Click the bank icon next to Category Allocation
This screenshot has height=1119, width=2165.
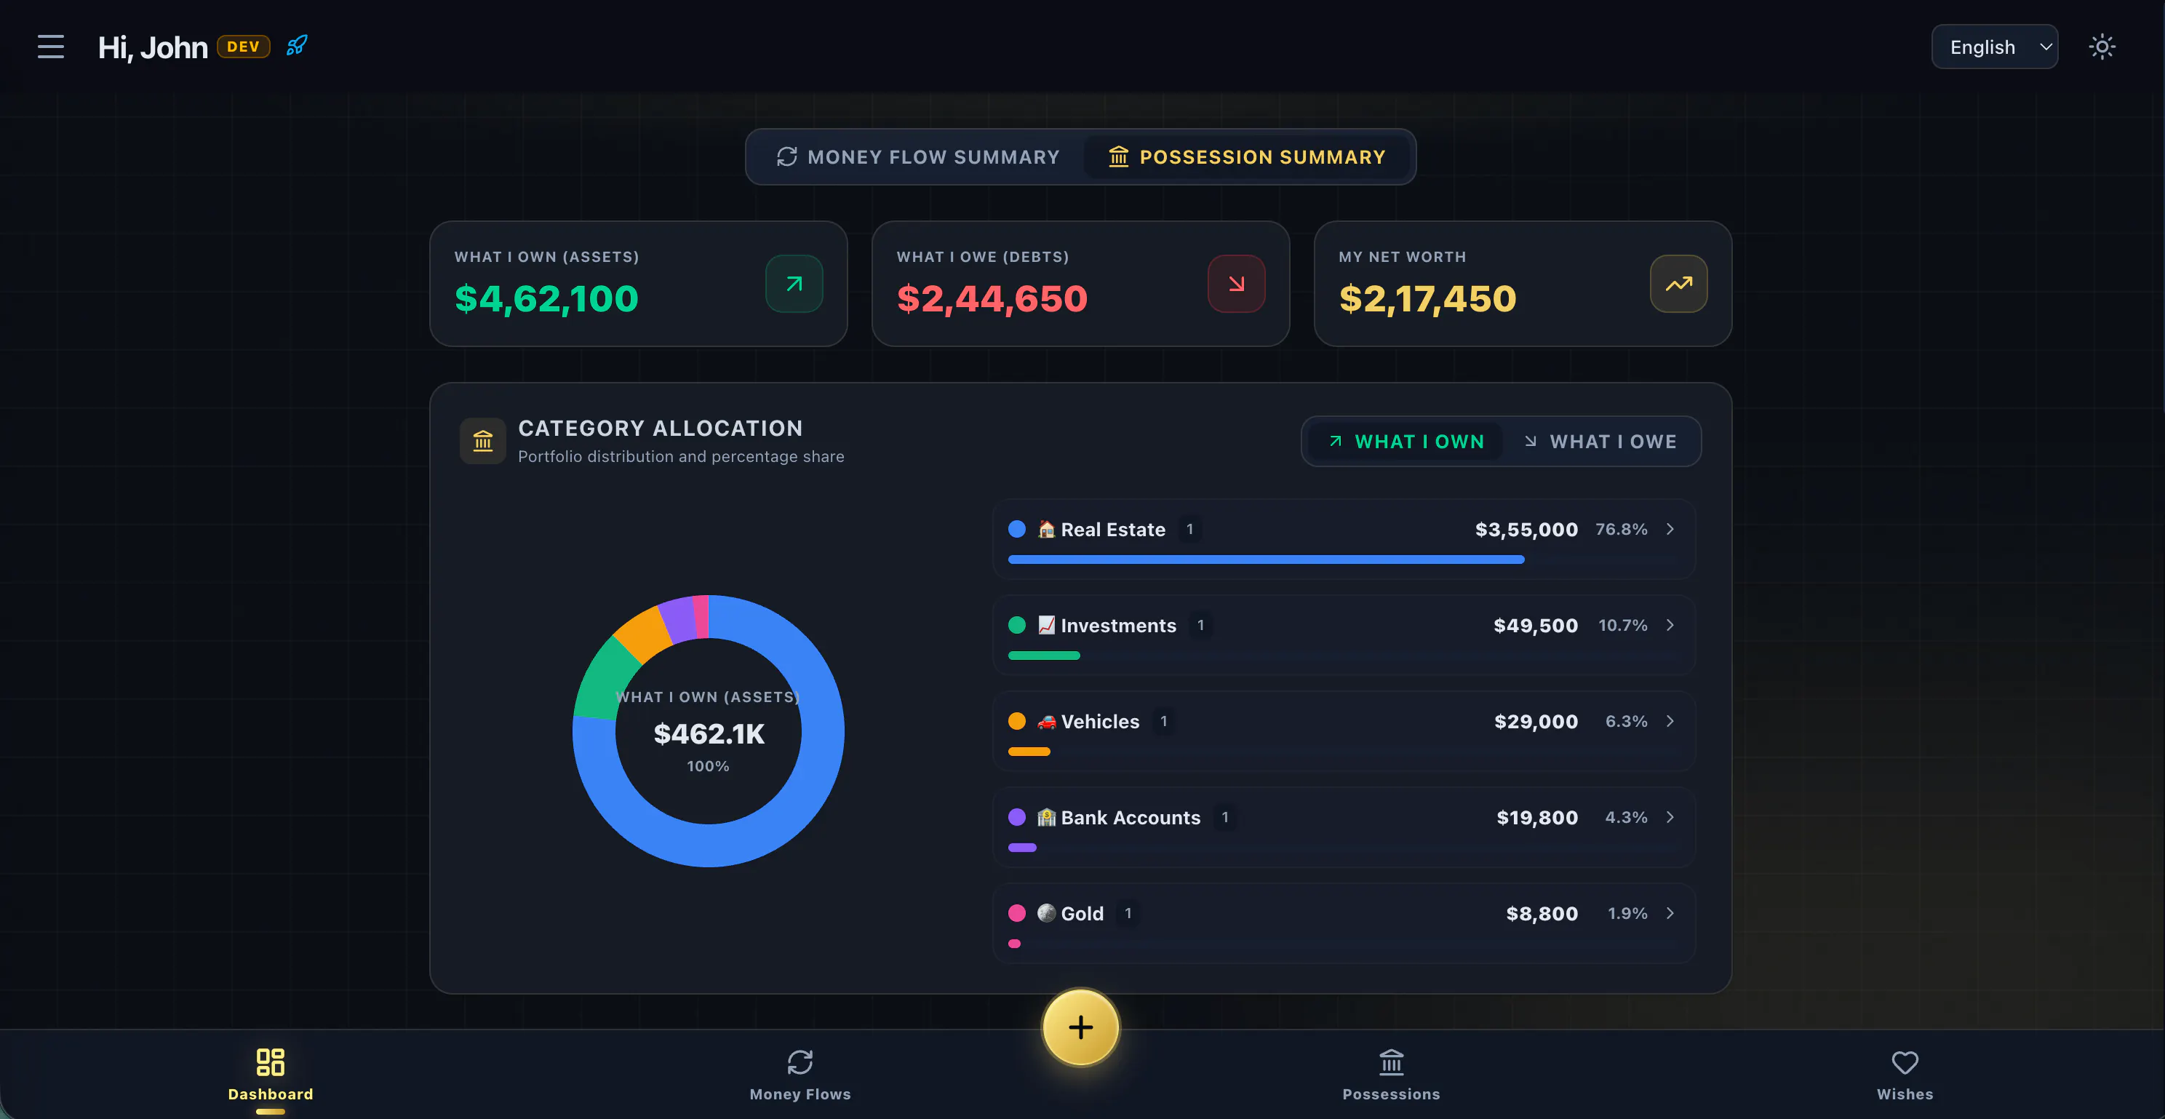(482, 440)
